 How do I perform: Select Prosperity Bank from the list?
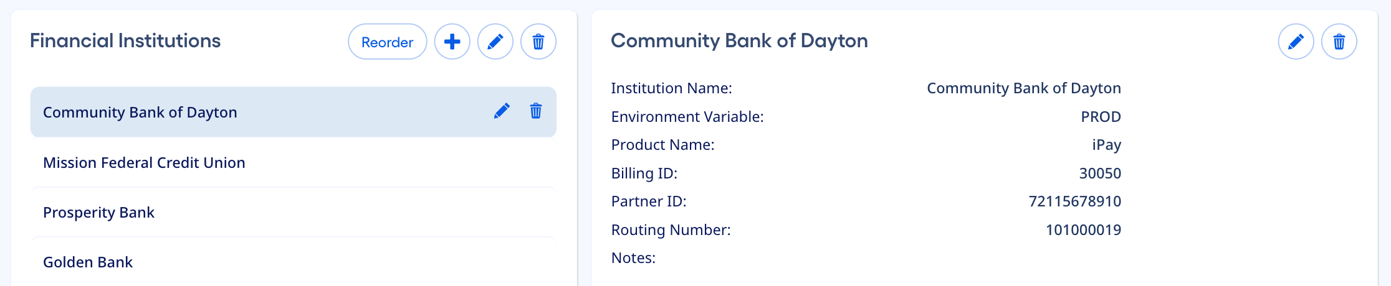(x=98, y=213)
